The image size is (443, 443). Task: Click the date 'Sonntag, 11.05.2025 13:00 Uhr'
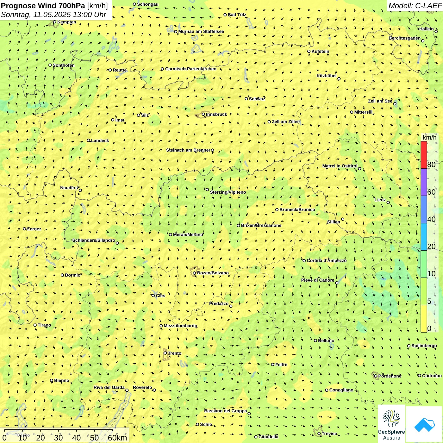coord(54,15)
